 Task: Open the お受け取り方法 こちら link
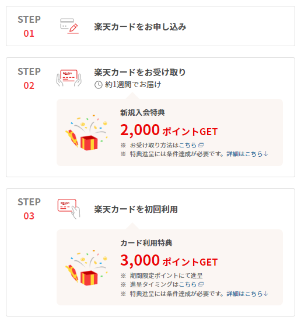[x=187, y=145]
